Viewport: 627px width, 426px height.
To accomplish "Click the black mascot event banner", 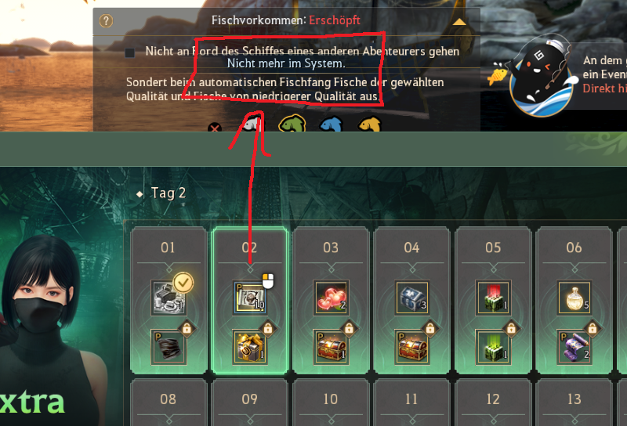I will pyautogui.click(x=541, y=77).
